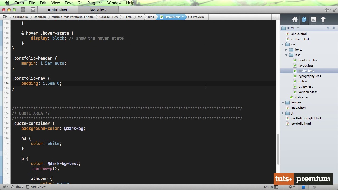Viewport: 338px width, 190px height.
Task: Click the tab thumbnails view icon
Action: click(x=23, y=10)
